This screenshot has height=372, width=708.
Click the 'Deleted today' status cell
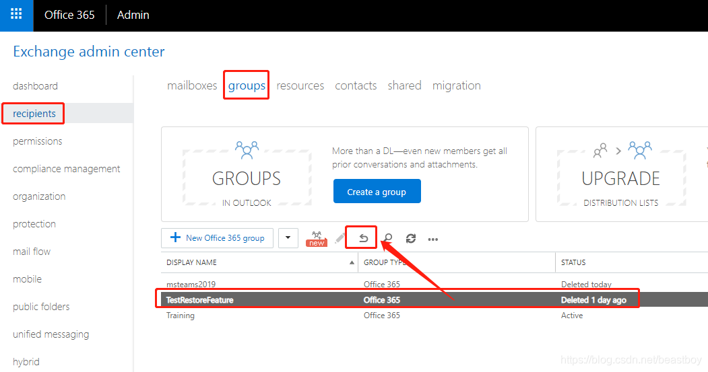pyautogui.click(x=586, y=284)
